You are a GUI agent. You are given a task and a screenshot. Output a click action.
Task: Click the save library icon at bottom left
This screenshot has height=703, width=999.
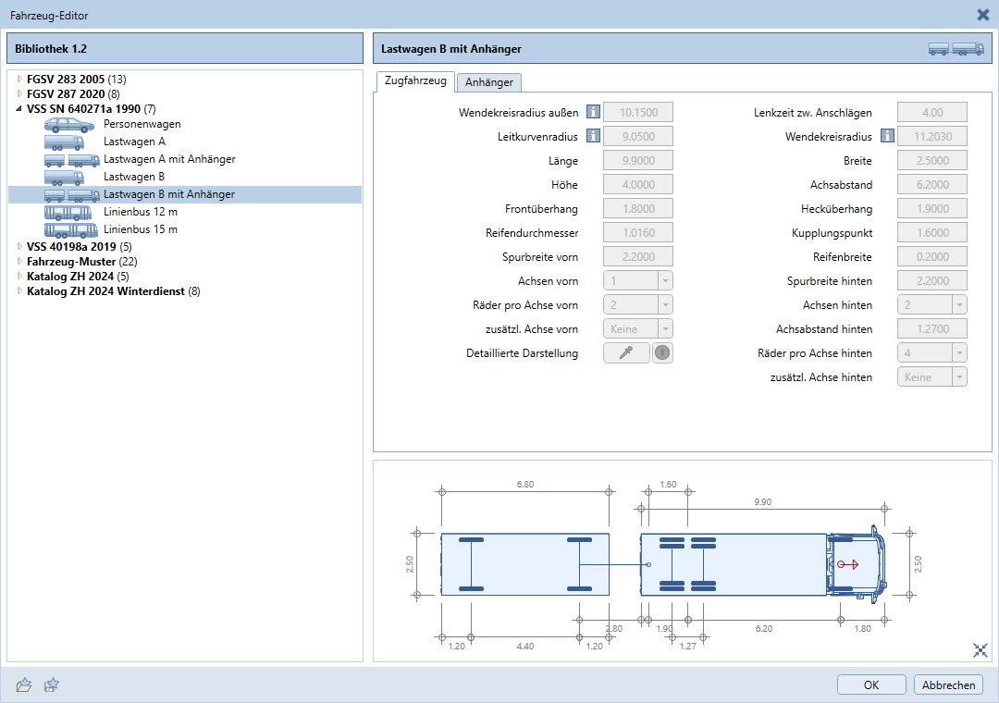[53, 685]
